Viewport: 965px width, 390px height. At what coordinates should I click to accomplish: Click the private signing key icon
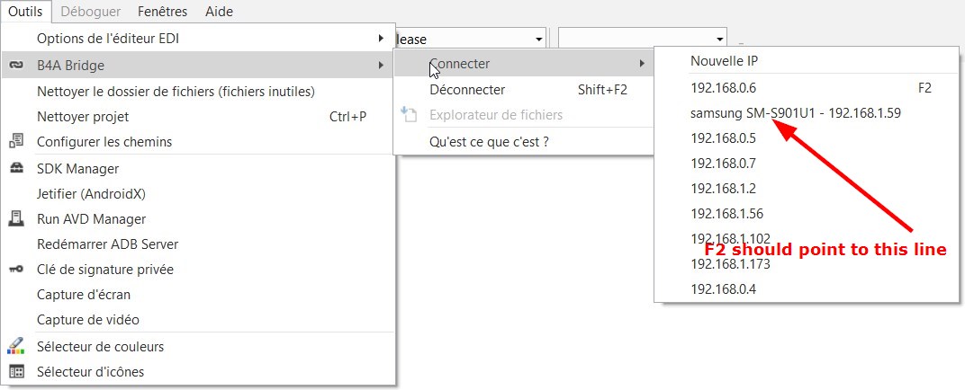point(16,270)
